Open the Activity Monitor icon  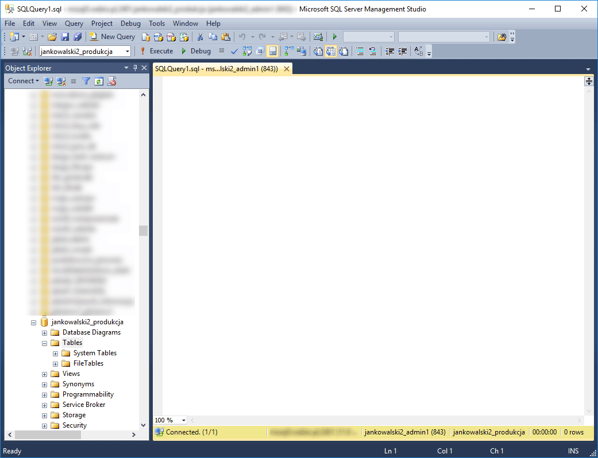pos(318,37)
